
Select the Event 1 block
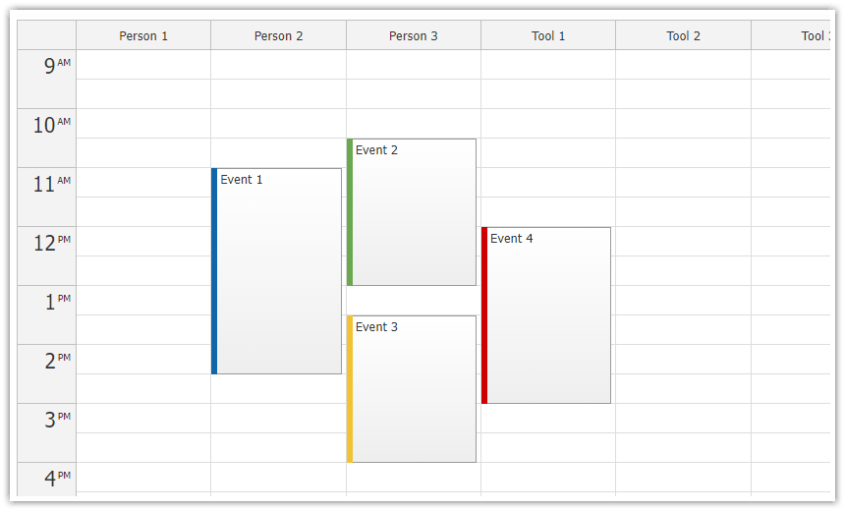(x=276, y=270)
